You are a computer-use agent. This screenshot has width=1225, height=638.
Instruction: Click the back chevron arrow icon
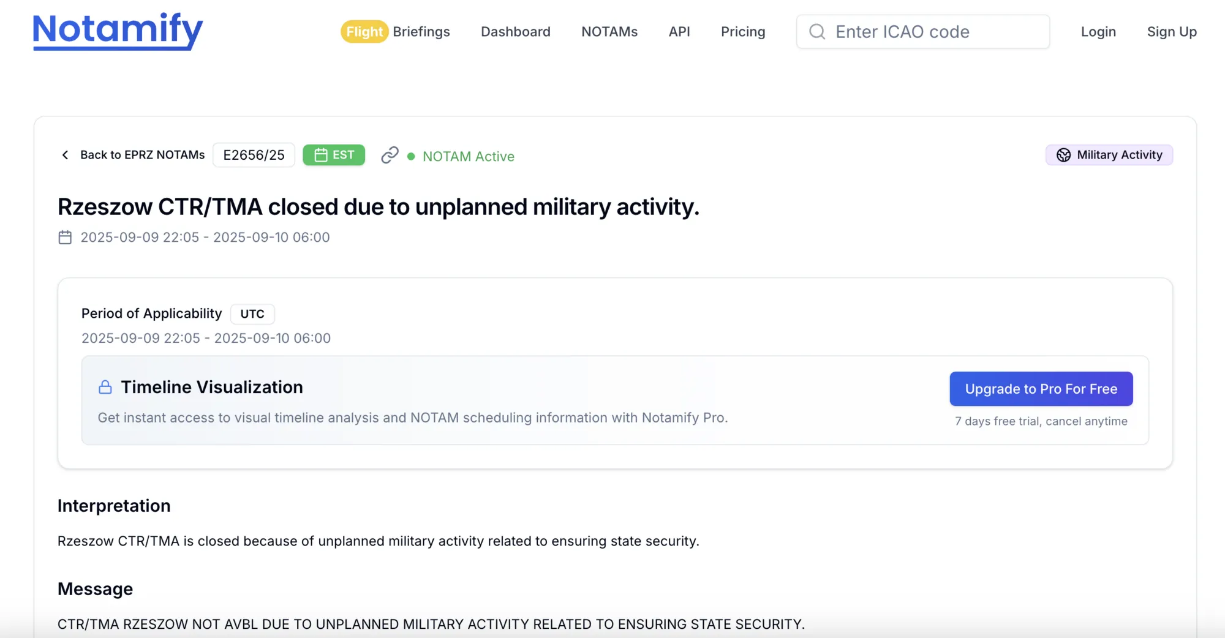pos(66,155)
